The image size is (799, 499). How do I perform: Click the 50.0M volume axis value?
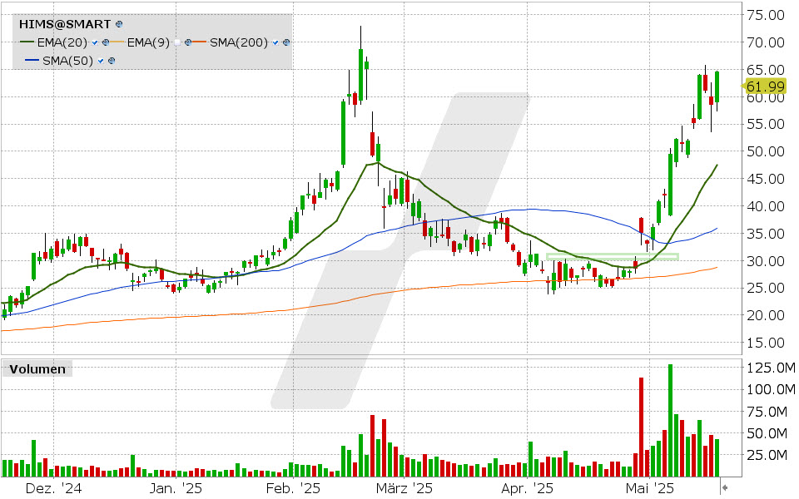pyautogui.click(x=767, y=433)
